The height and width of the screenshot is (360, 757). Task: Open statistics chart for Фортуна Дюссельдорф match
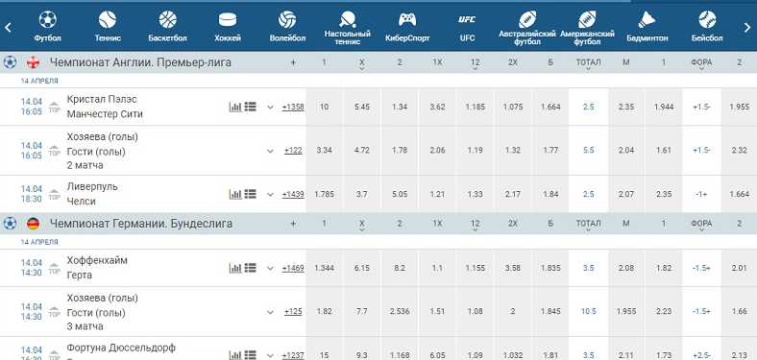pos(235,355)
